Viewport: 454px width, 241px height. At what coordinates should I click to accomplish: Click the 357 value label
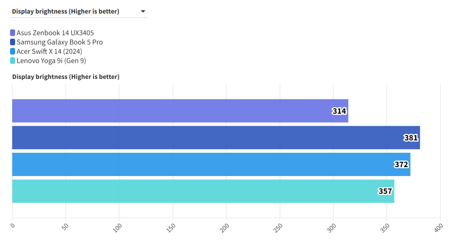[x=385, y=191]
